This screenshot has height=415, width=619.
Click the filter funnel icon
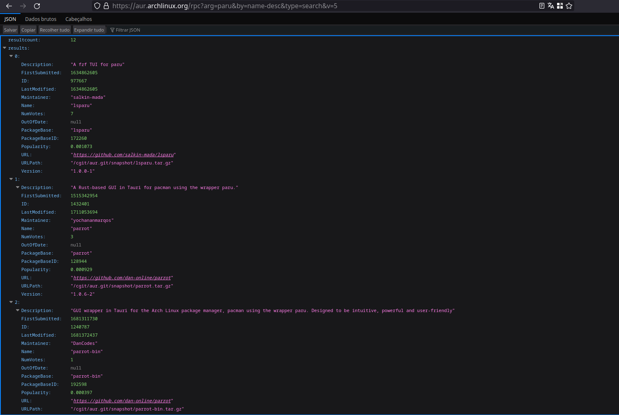[112, 30]
